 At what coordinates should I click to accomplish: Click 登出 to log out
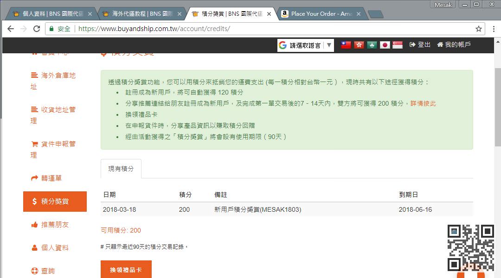[420, 45]
